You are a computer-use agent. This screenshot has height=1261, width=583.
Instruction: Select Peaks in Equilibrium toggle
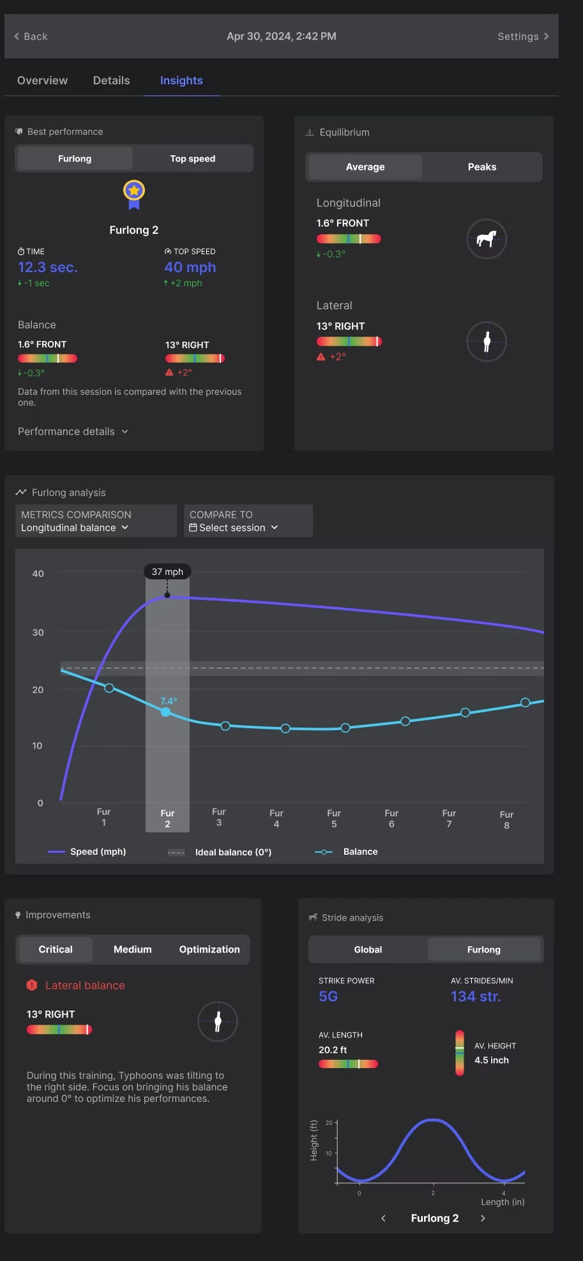pyautogui.click(x=482, y=167)
